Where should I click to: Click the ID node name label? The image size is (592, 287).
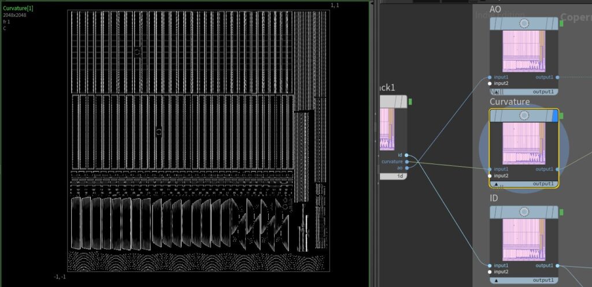495,198
